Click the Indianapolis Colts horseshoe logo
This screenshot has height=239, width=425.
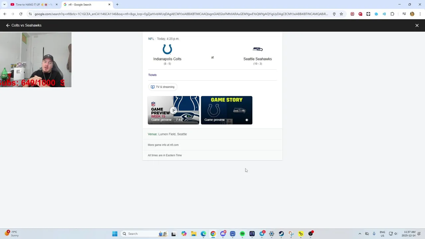[x=167, y=49]
